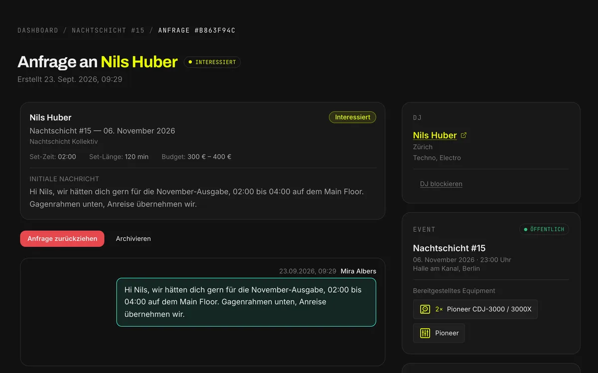Click the Interessiert pill in request card
This screenshot has height=373, width=598.
pyautogui.click(x=352, y=117)
